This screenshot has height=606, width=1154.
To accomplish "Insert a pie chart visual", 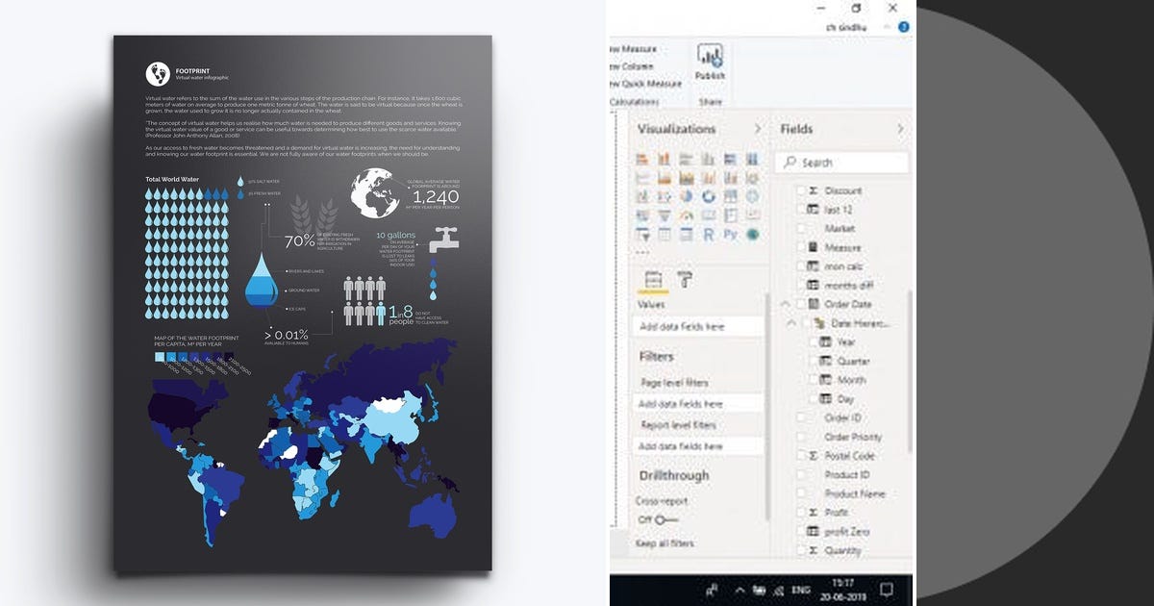I will pyautogui.click(x=686, y=196).
